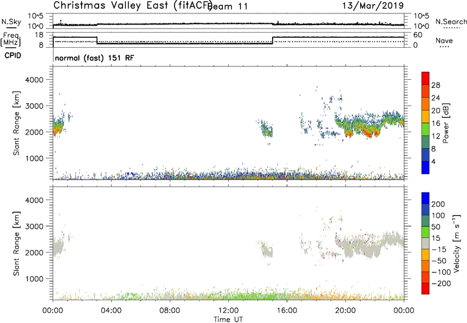This screenshot has width=467, height=323.
Task: Click the '04:00' time axis label
Action: point(111,311)
